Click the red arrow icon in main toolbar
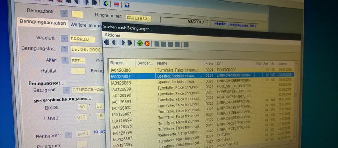338x148 pixels. tap(116, 4)
